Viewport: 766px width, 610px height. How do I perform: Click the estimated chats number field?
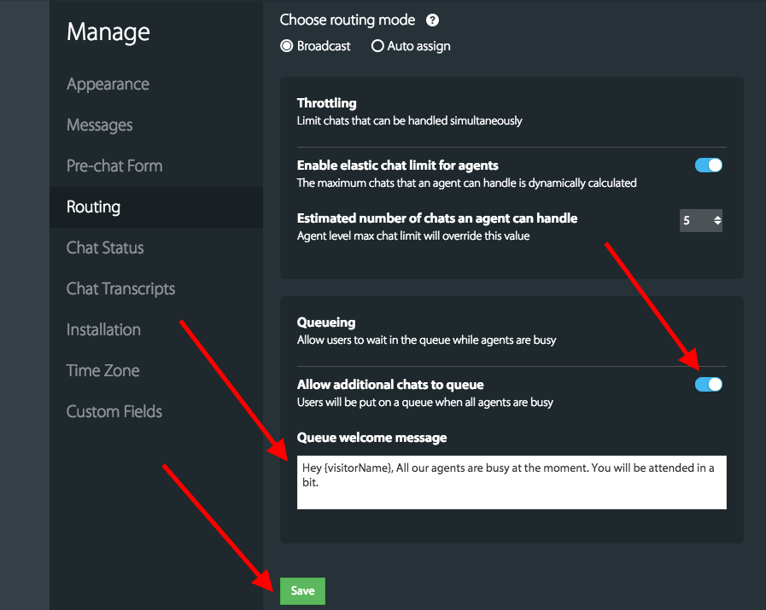pyautogui.click(x=693, y=221)
